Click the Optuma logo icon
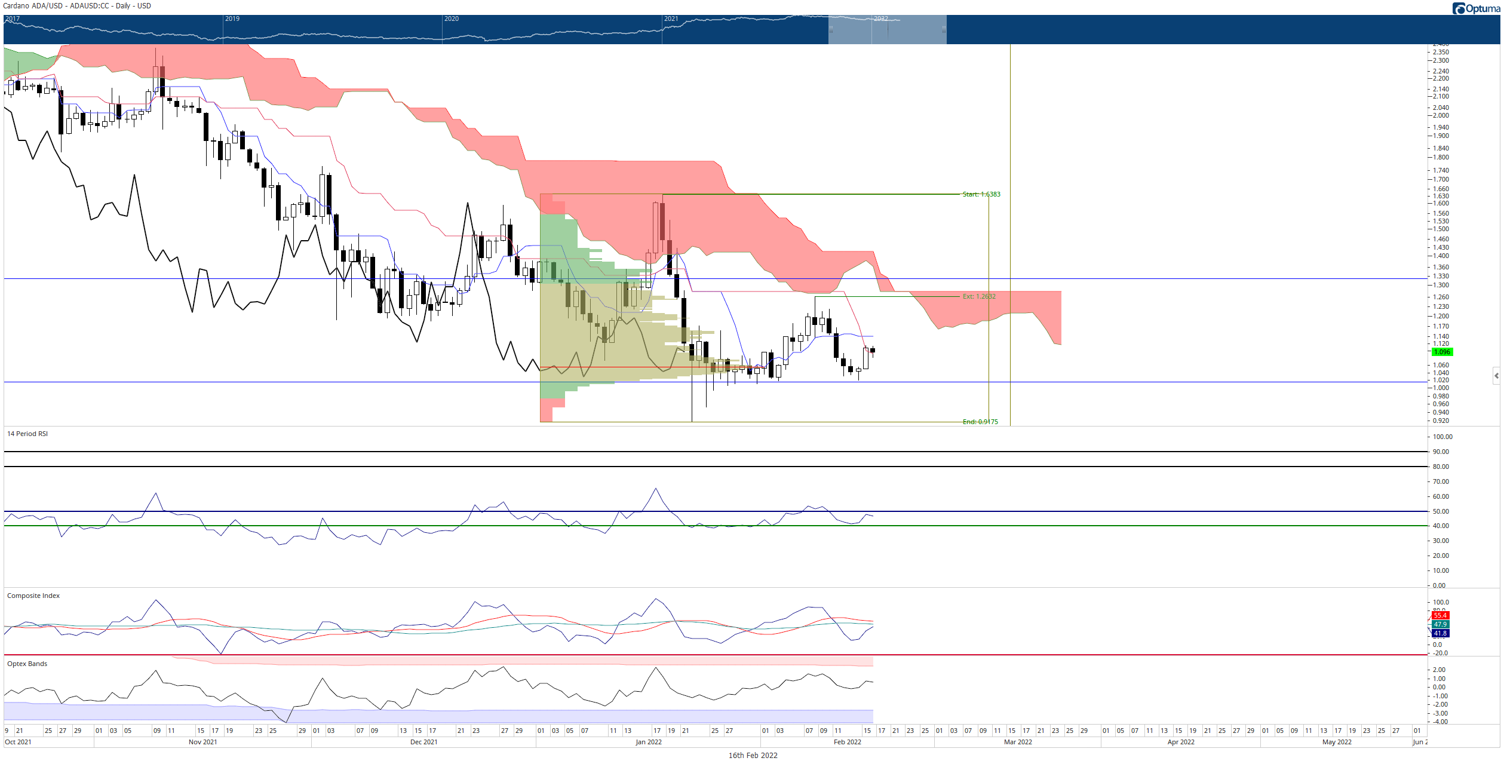Screen dimensions: 1504x767 [1459, 8]
